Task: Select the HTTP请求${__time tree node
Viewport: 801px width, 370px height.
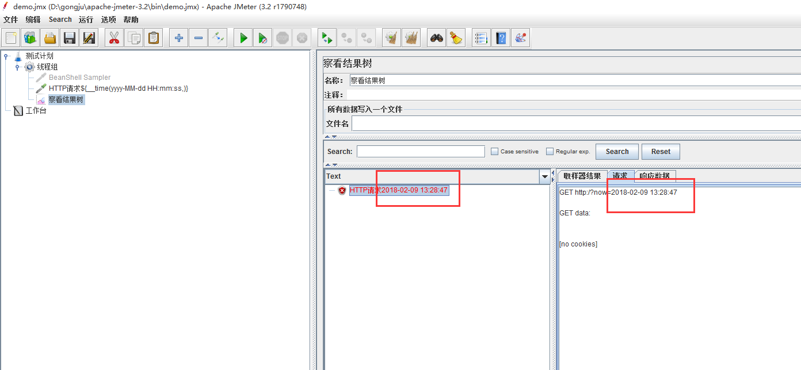Action: pos(118,88)
